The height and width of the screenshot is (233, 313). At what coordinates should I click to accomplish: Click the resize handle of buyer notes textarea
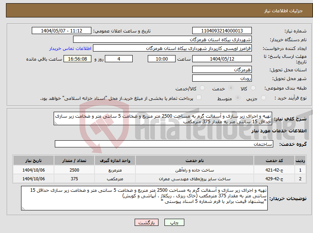click(23, 208)
